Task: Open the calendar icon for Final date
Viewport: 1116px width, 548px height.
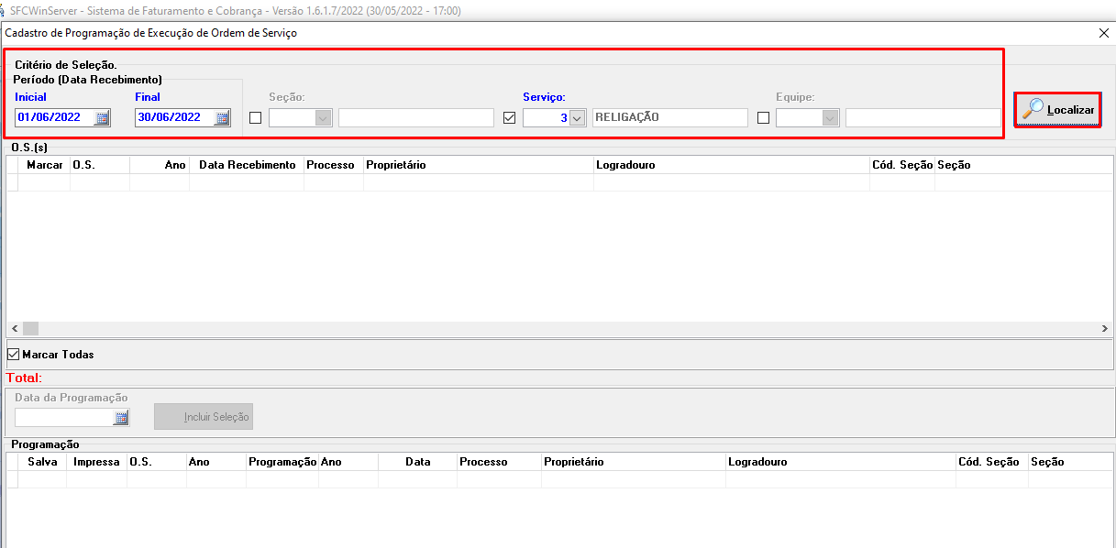Action: pyautogui.click(x=220, y=116)
